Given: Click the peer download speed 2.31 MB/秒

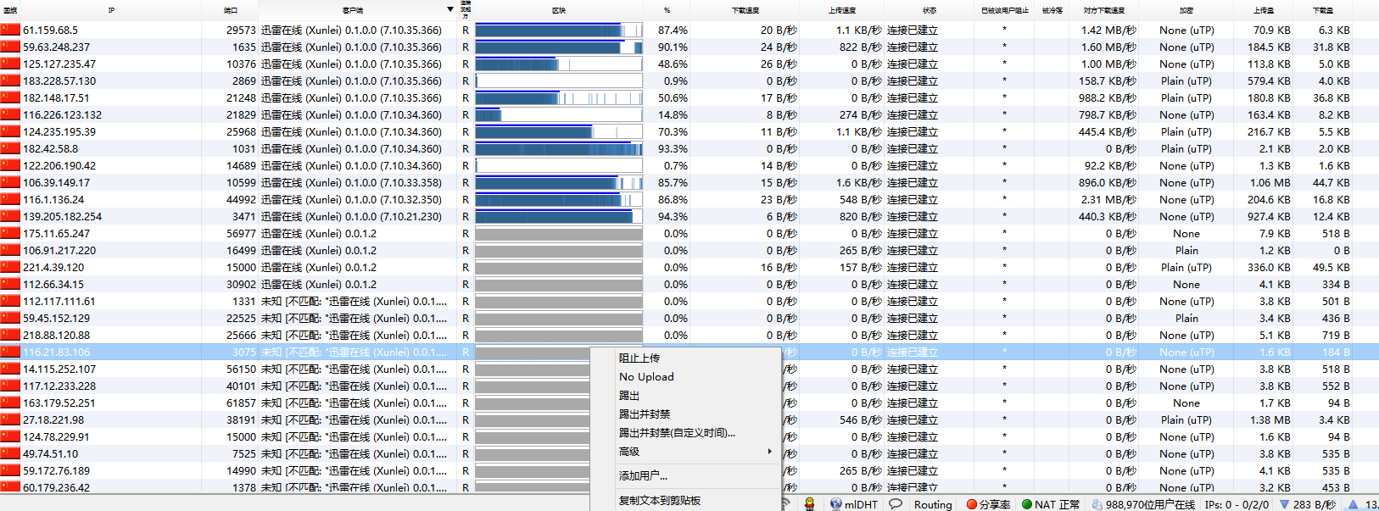Looking at the screenshot, I should (x=1108, y=199).
